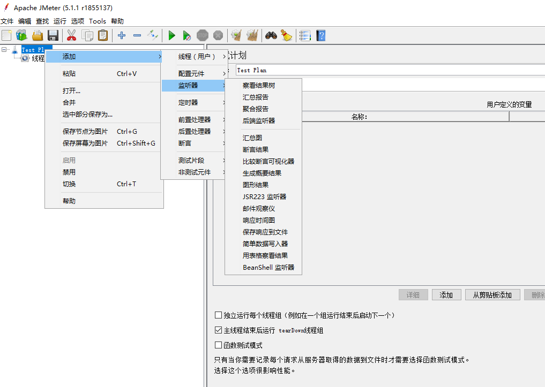Click the Function Helper list icon
545x387 pixels.
tap(305, 35)
